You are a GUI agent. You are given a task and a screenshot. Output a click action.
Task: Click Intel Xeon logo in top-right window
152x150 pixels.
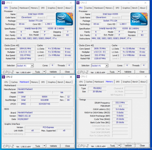(139, 19)
